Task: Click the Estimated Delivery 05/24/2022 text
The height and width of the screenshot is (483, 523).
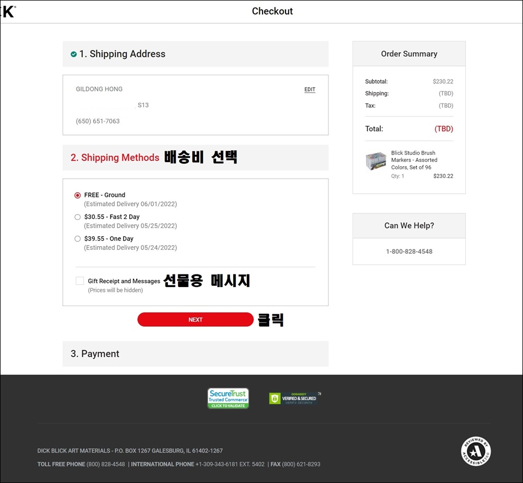Action: [x=130, y=248]
